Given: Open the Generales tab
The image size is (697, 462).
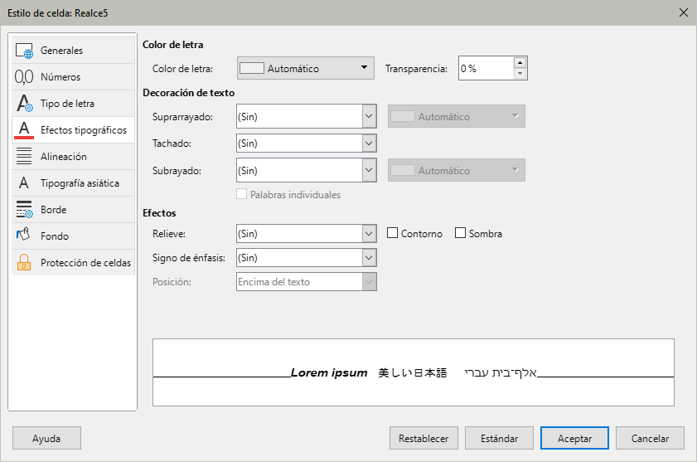Looking at the screenshot, I should [73, 51].
